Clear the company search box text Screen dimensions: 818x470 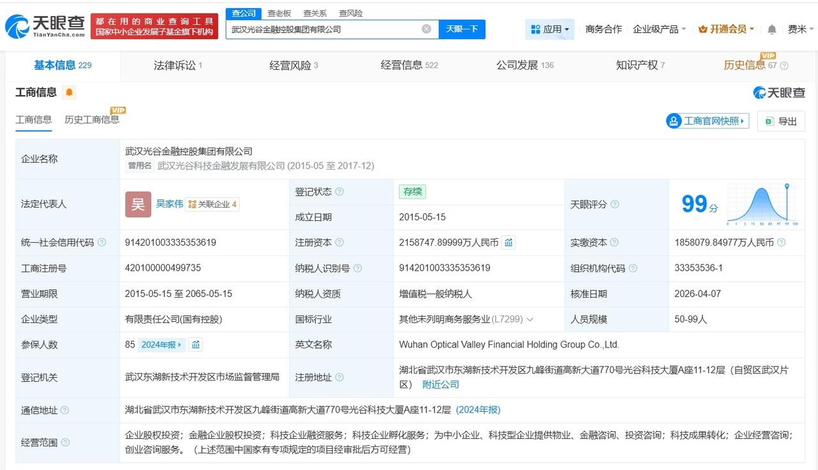426,29
